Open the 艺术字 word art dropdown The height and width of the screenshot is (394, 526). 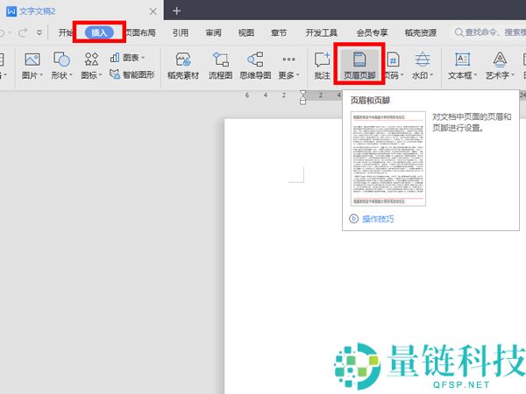pos(501,66)
